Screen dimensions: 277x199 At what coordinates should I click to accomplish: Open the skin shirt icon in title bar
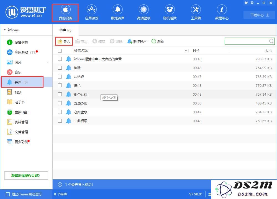tap(246, 3)
